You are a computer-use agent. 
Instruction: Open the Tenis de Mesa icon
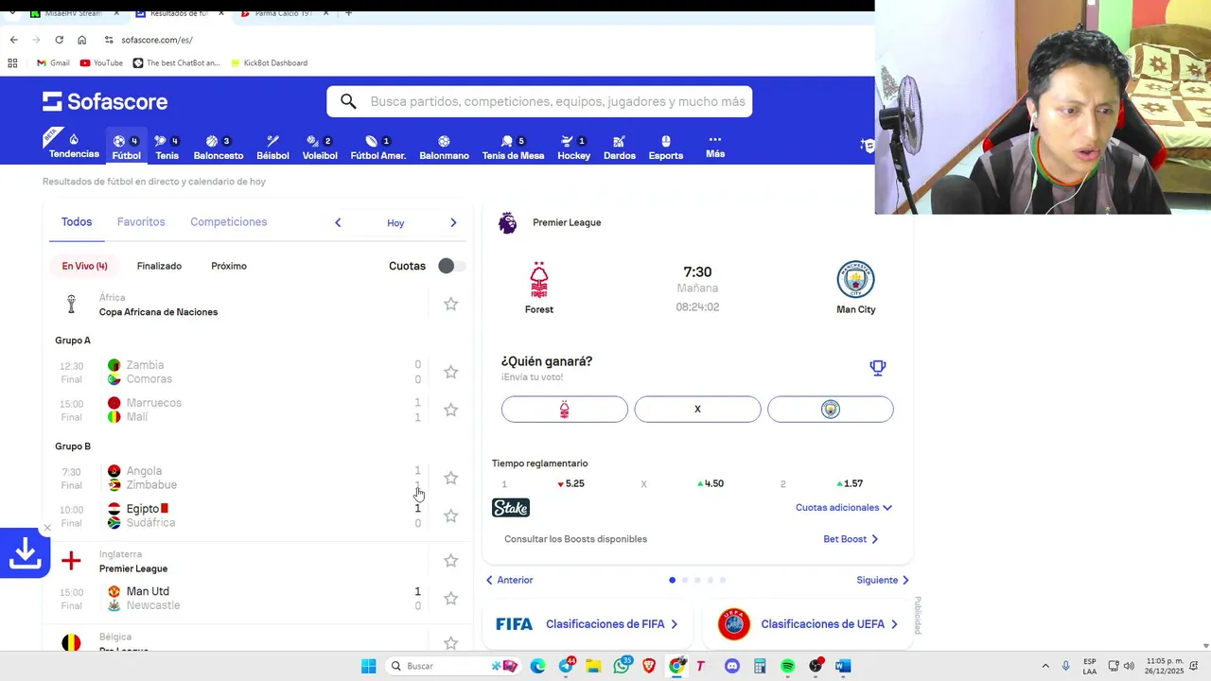(x=513, y=147)
